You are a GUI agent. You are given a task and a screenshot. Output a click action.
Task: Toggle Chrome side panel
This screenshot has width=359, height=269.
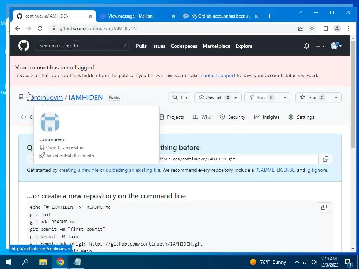pos(326,28)
